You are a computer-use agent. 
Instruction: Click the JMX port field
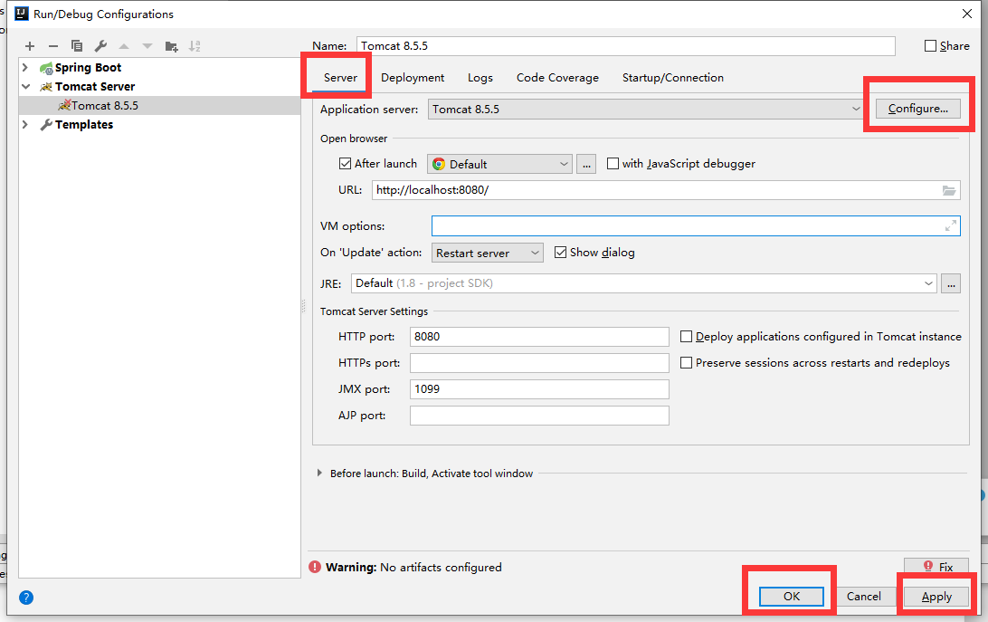tap(539, 389)
